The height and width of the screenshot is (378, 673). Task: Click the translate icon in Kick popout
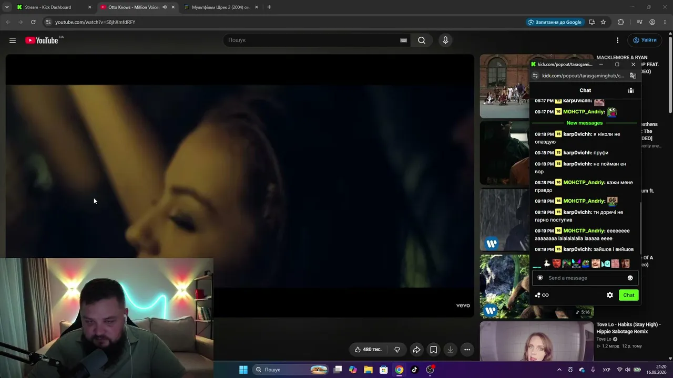click(x=633, y=76)
